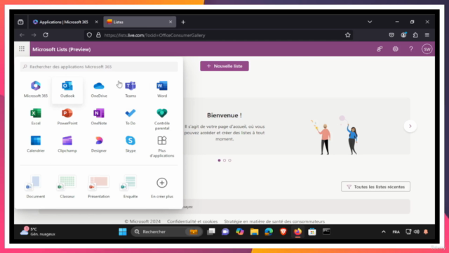Open a new browser tab
This screenshot has height=253, width=449.
183,22
